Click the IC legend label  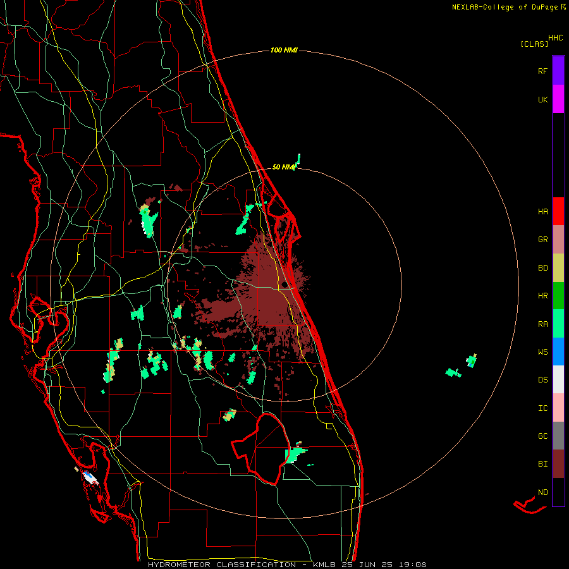click(x=542, y=408)
